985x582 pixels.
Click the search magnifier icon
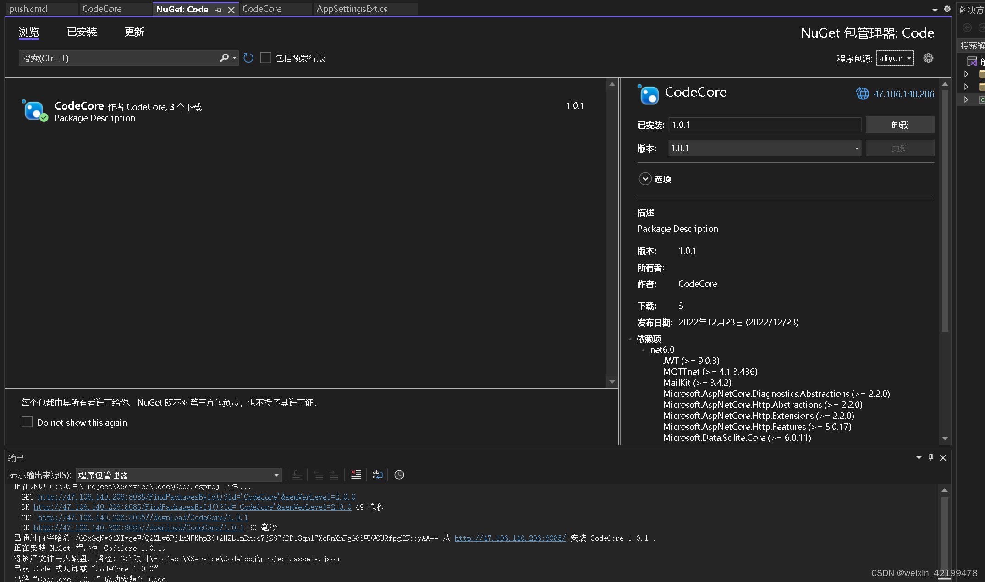[224, 58]
